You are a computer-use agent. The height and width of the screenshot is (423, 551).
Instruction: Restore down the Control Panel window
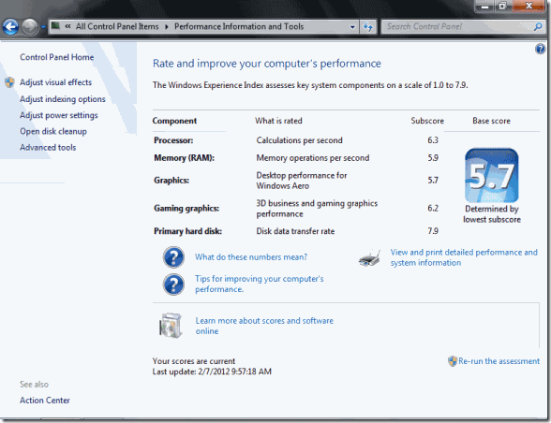[503, 6]
